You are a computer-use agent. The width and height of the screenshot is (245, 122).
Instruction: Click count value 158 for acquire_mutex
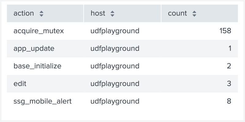click(x=225, y=31)
